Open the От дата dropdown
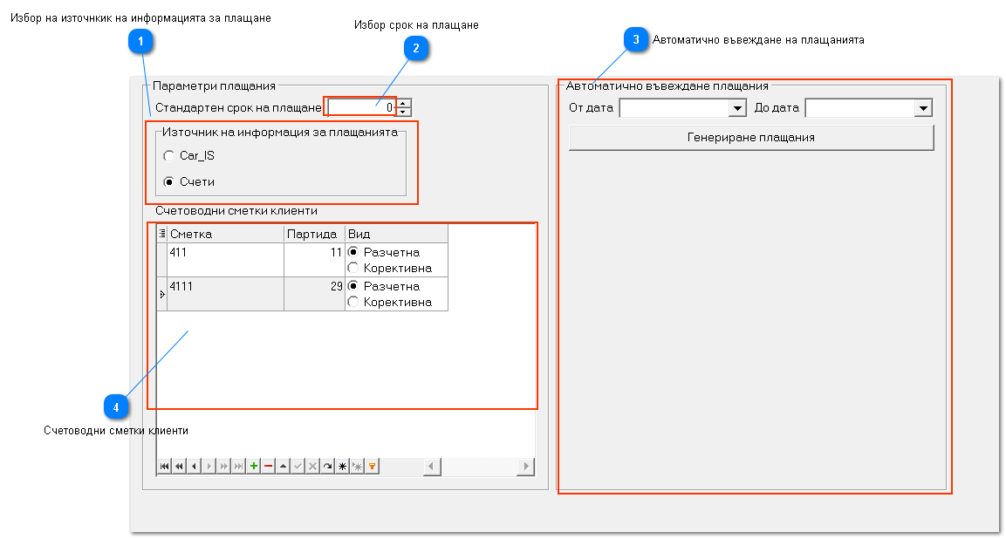This screenshot has height=539, width=1006. coord(738,108)
